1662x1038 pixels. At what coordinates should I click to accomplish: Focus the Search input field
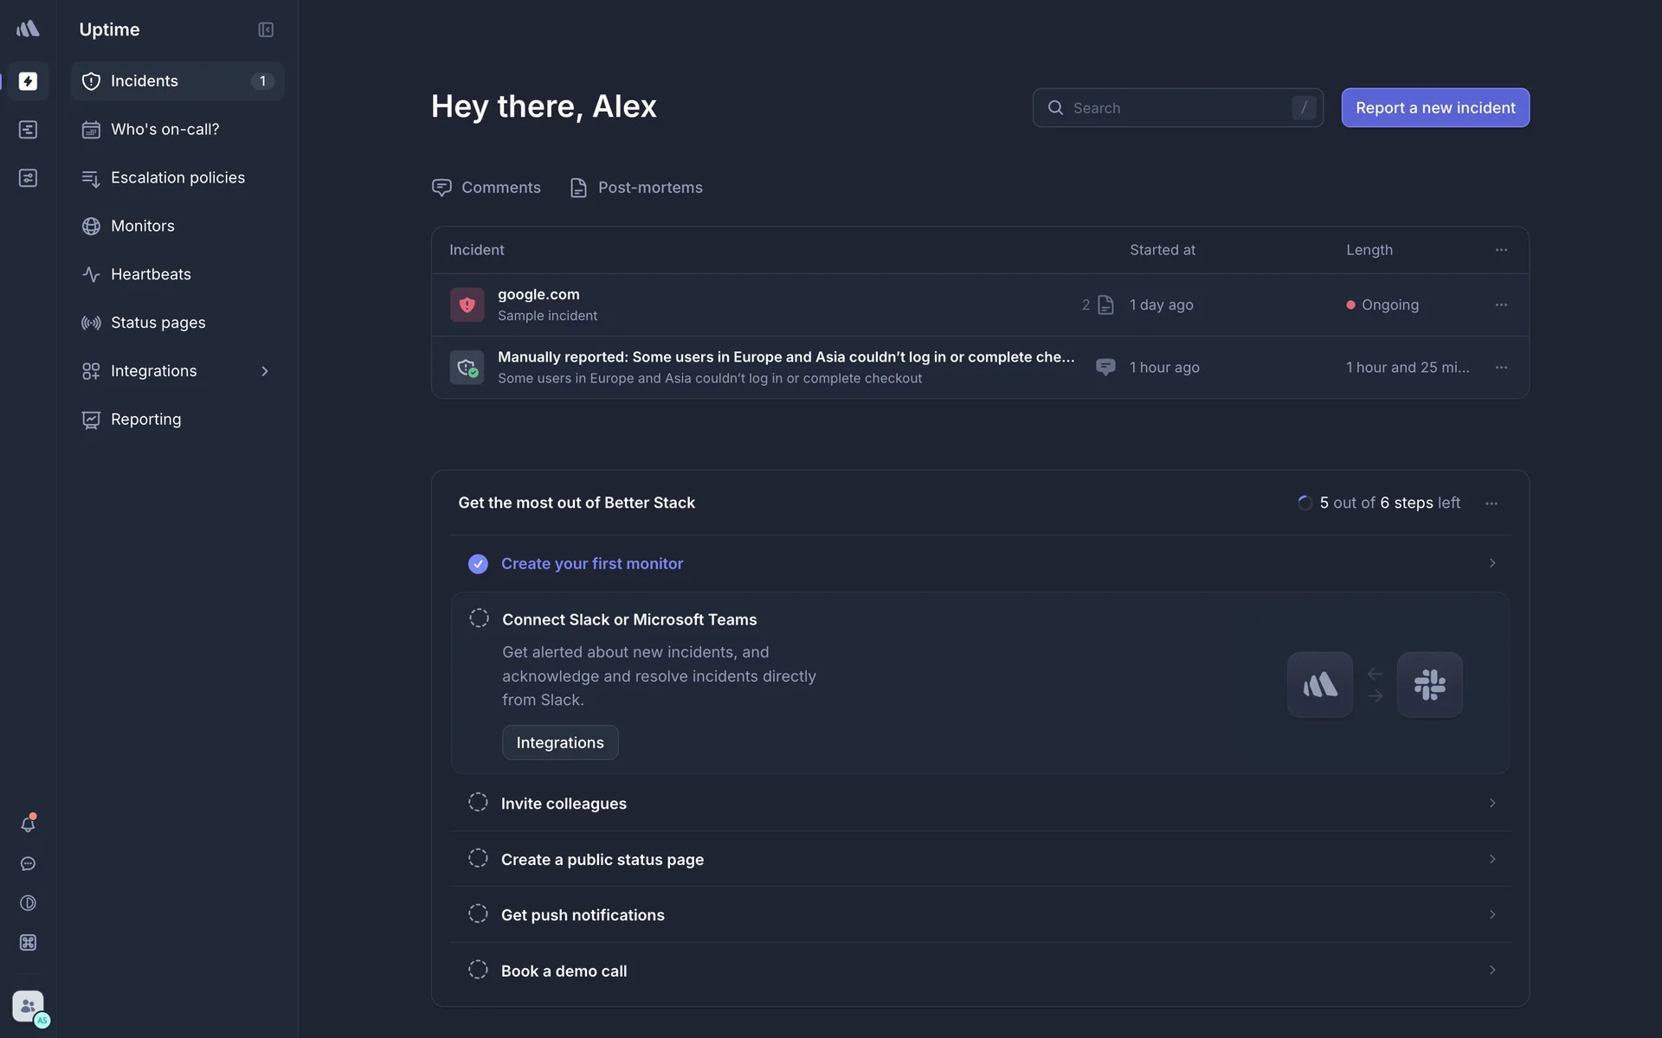pos(1177,108)
